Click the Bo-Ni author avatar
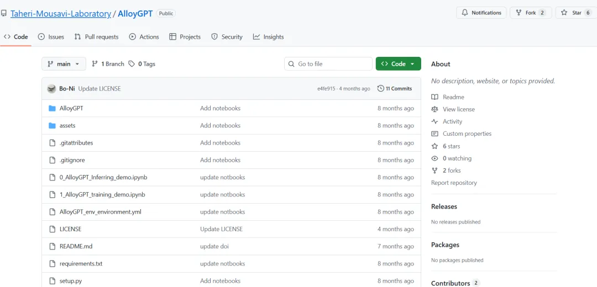Image resolution: width=597 pixels, height=287 pixels. (52, 88)
